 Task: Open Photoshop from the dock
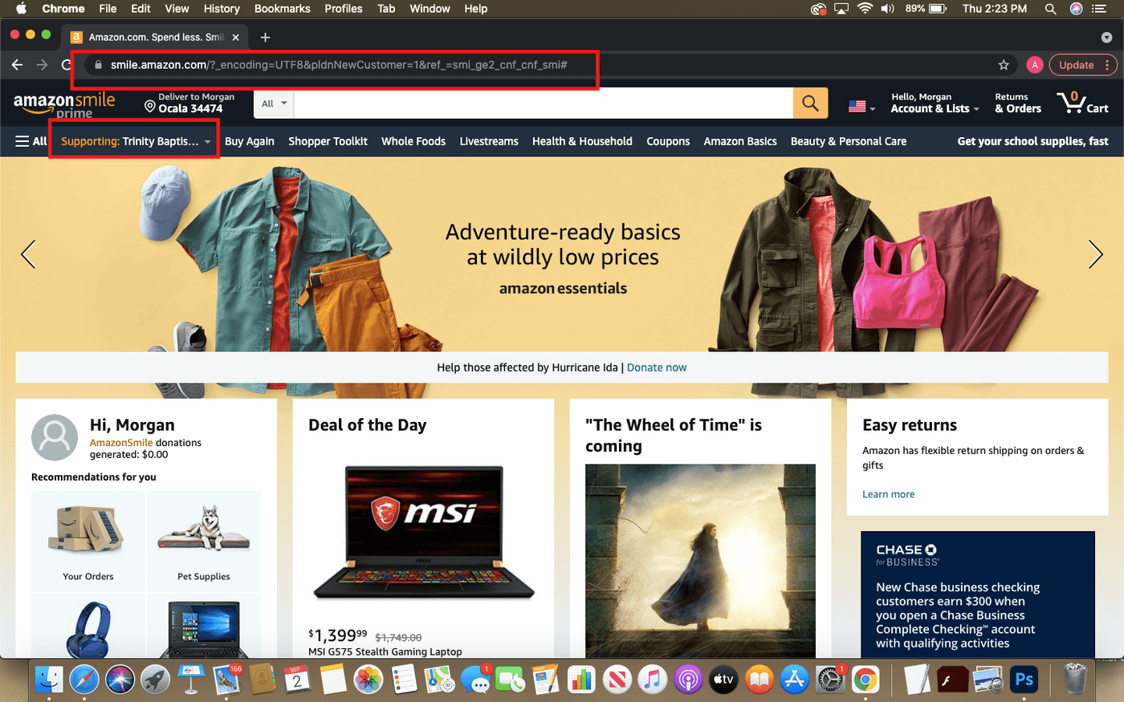[1024, 680]
